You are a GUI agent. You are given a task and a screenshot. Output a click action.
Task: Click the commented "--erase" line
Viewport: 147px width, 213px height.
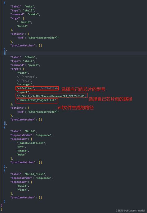pyautogui.click(x=27, y=77)
